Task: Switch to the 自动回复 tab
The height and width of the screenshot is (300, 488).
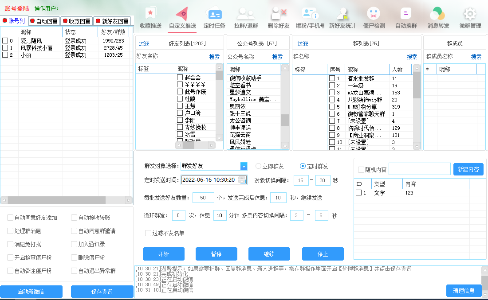Action: (44, 21)
